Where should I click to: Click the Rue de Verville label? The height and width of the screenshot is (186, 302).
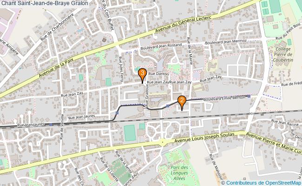[62, 127]
